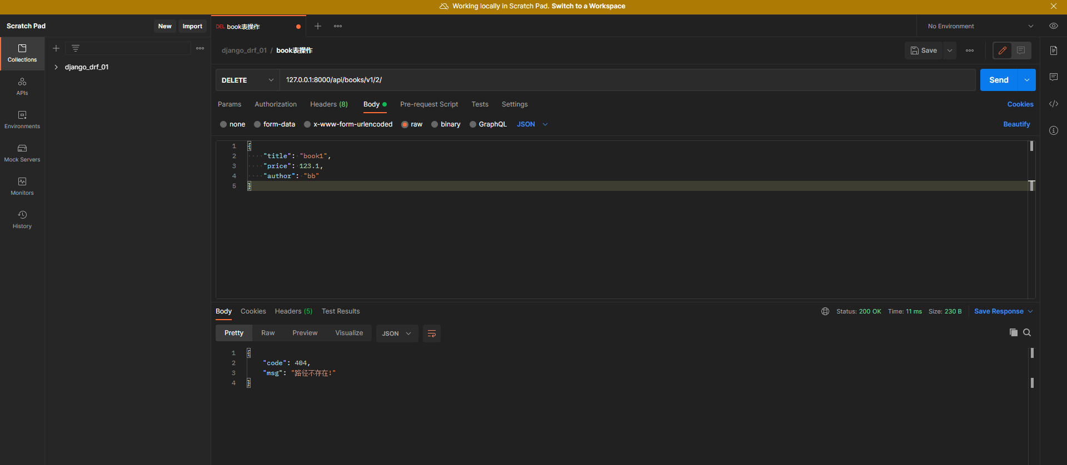Open tab bar more options menu
1067x465 pixels.
(338, 26)
